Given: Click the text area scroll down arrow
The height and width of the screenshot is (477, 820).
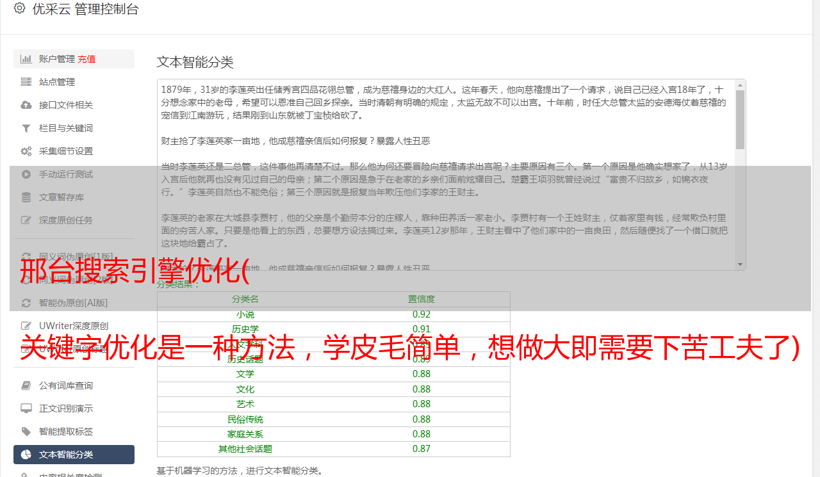Looking at the screenshot, I should point(740,264).
